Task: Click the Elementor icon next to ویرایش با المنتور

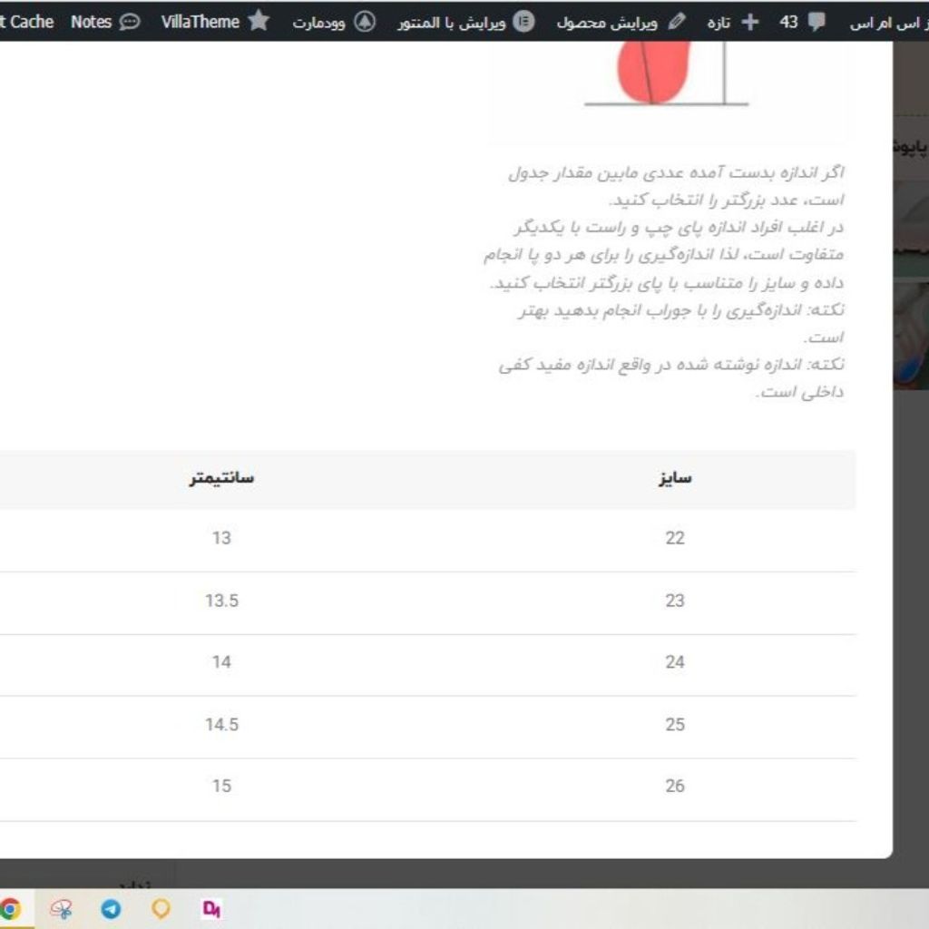Action: click(523, 21)
